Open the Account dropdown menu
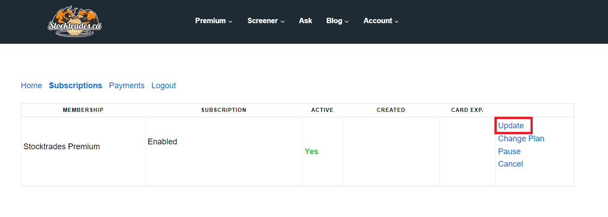The image size is (608, 217). [x=381, y=21]
